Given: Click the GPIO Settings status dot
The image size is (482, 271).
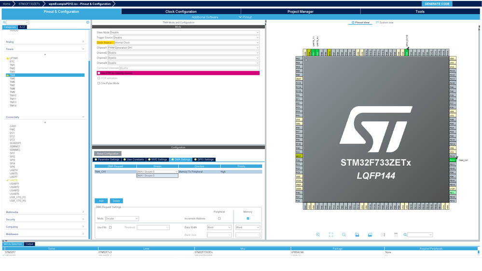Looking at the screenshot, I should pyautogui.click(x=195, y=160).
